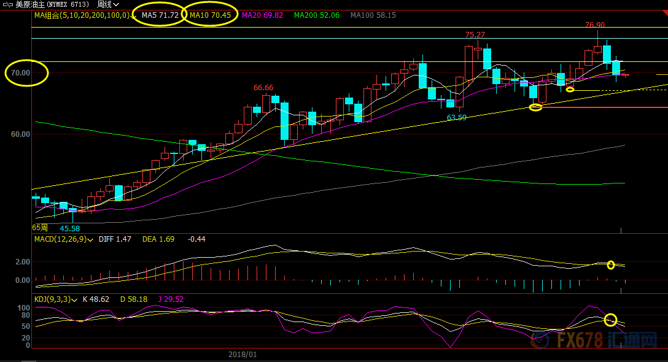Click the 75.27 peak price label
This screenshot has width=668, height=362.
(x=475, y=35)
